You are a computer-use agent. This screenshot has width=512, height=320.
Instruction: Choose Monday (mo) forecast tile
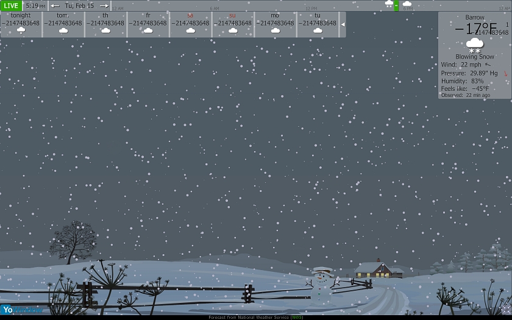click(276, 24)
